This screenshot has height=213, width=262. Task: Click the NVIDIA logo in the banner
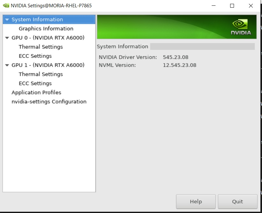[x=240, y=26]
